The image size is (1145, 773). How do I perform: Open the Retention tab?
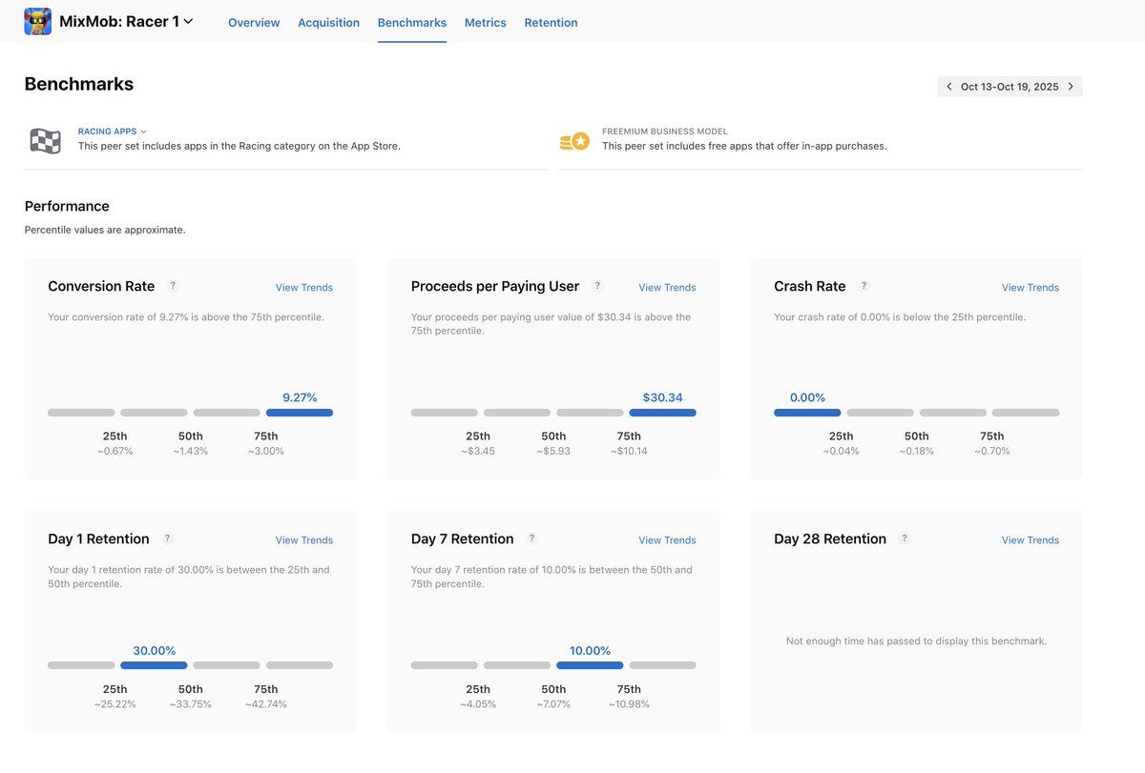coord(551,22)
